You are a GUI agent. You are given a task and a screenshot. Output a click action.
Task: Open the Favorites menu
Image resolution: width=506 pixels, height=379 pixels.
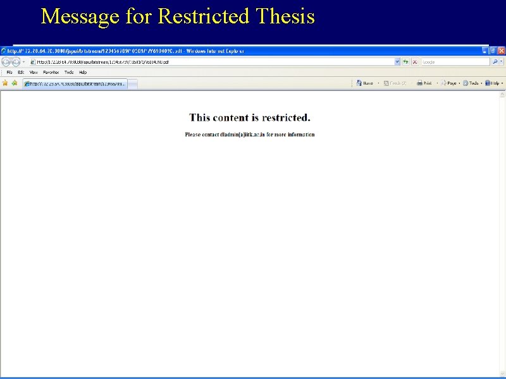(x=51, y=72)
